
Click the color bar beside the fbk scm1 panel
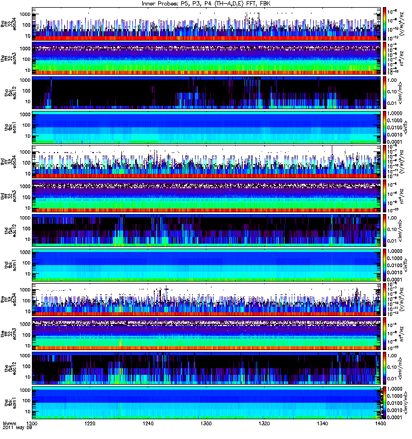pyautogui.click(x=385, y=403)
